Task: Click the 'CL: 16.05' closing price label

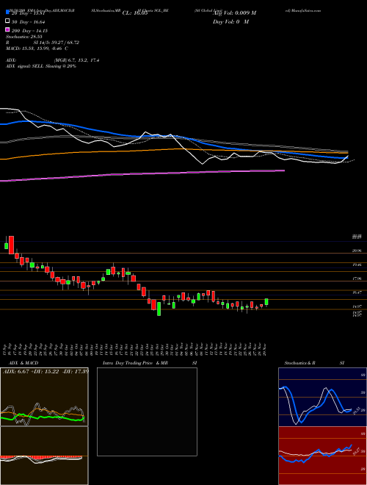Action: point(135,13)
